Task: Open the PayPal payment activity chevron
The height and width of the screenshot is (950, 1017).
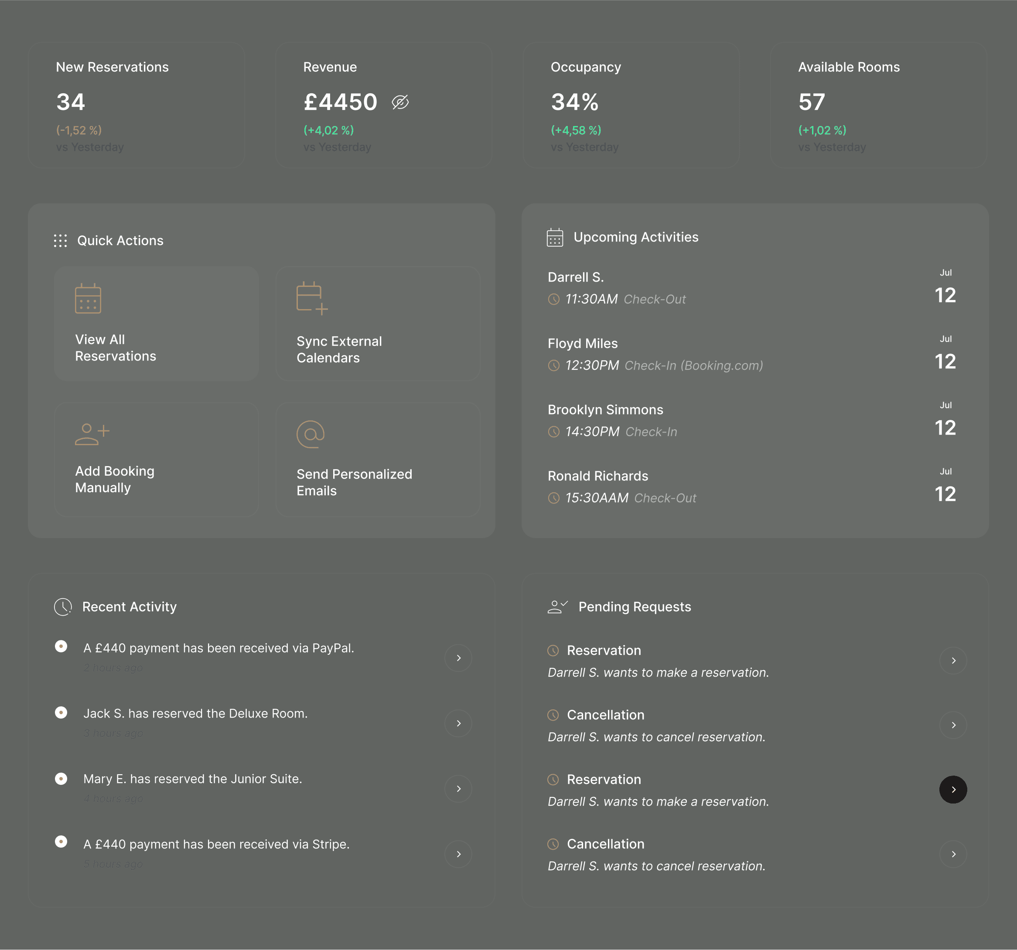Action: coord(458,658)
